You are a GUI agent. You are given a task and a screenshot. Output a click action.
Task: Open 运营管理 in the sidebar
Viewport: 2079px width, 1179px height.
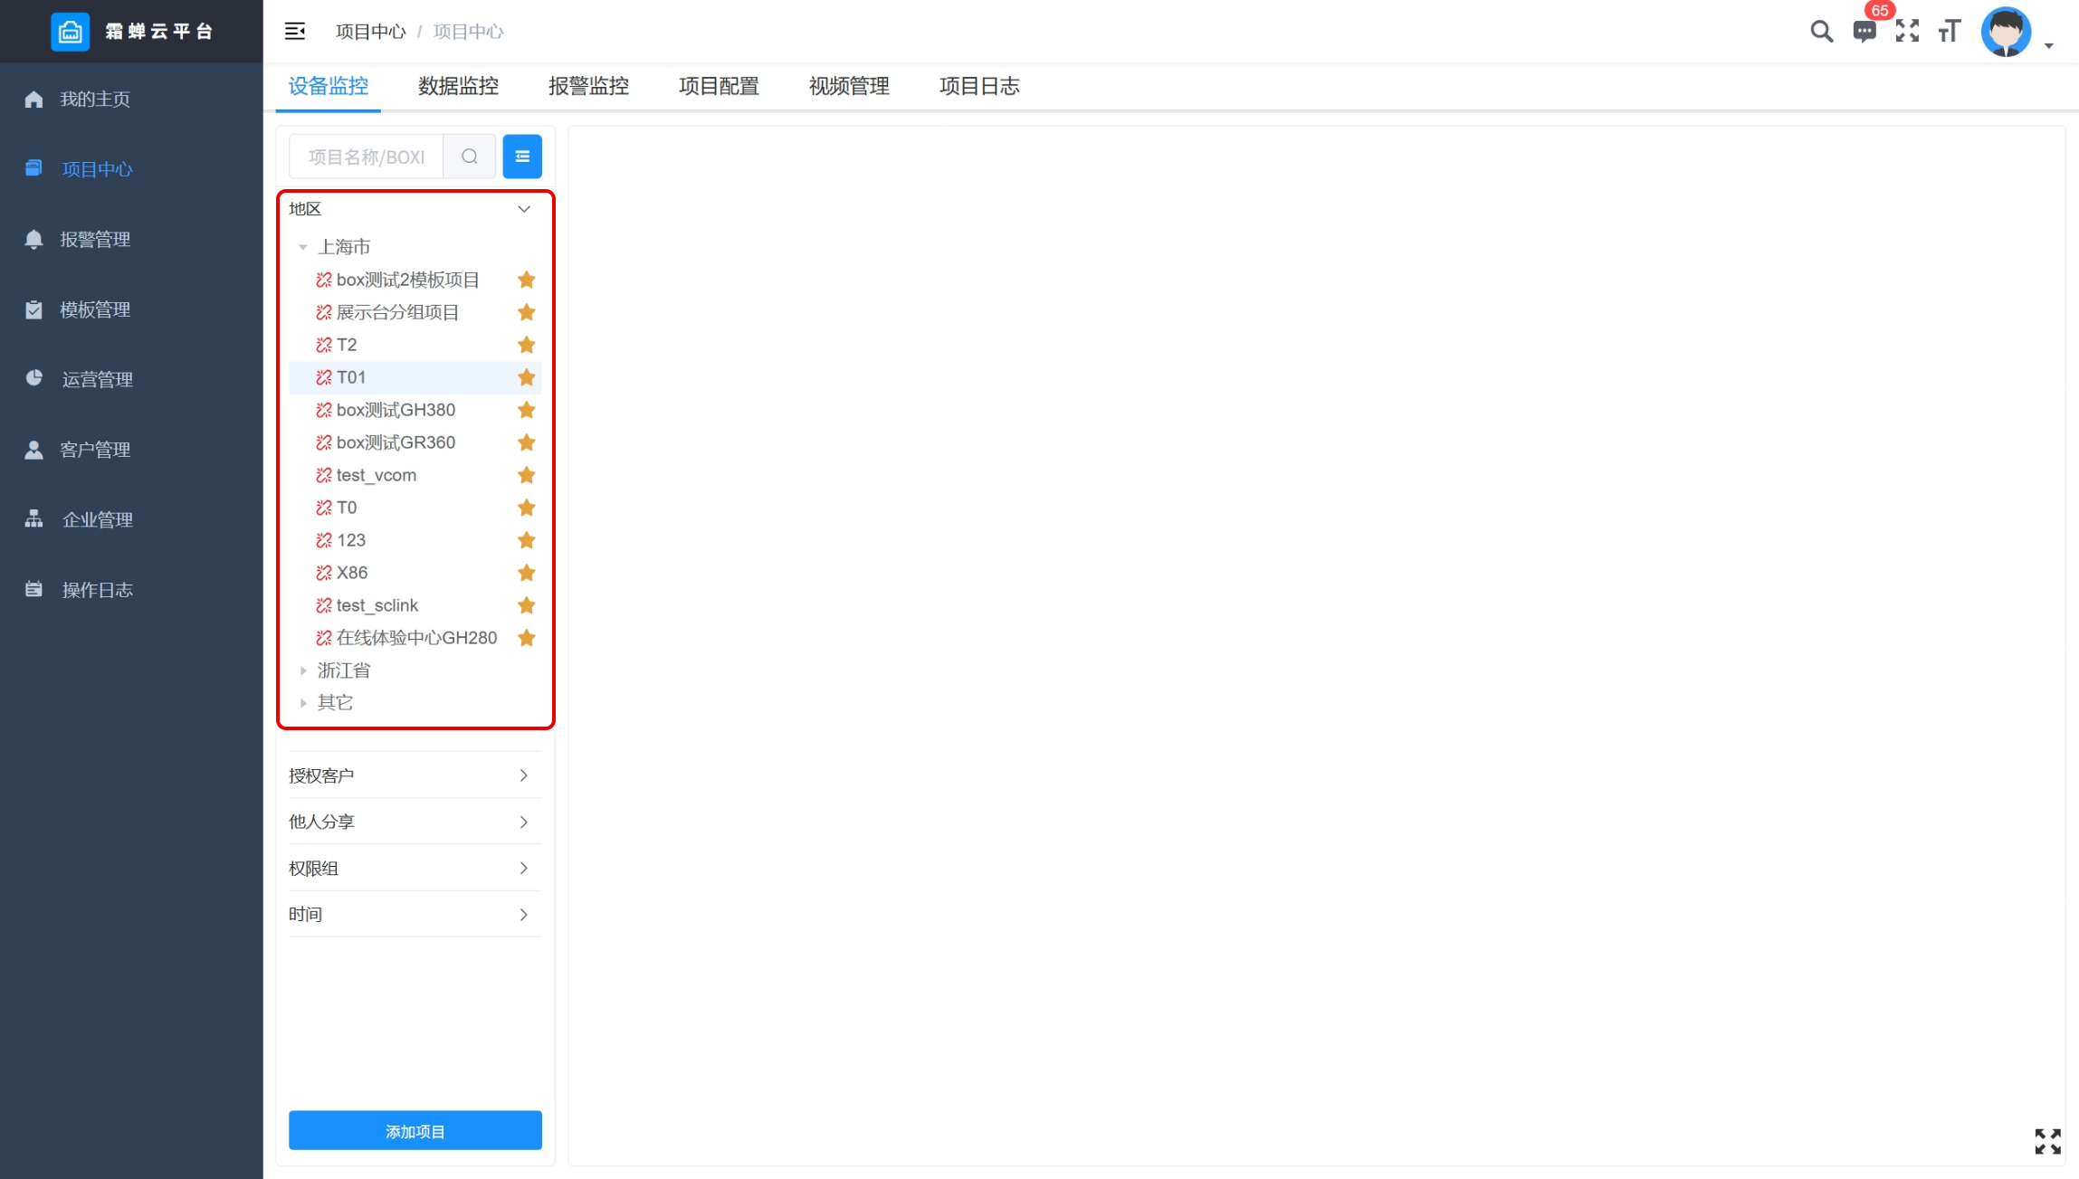pyautogui.click(x=131, y=379)
